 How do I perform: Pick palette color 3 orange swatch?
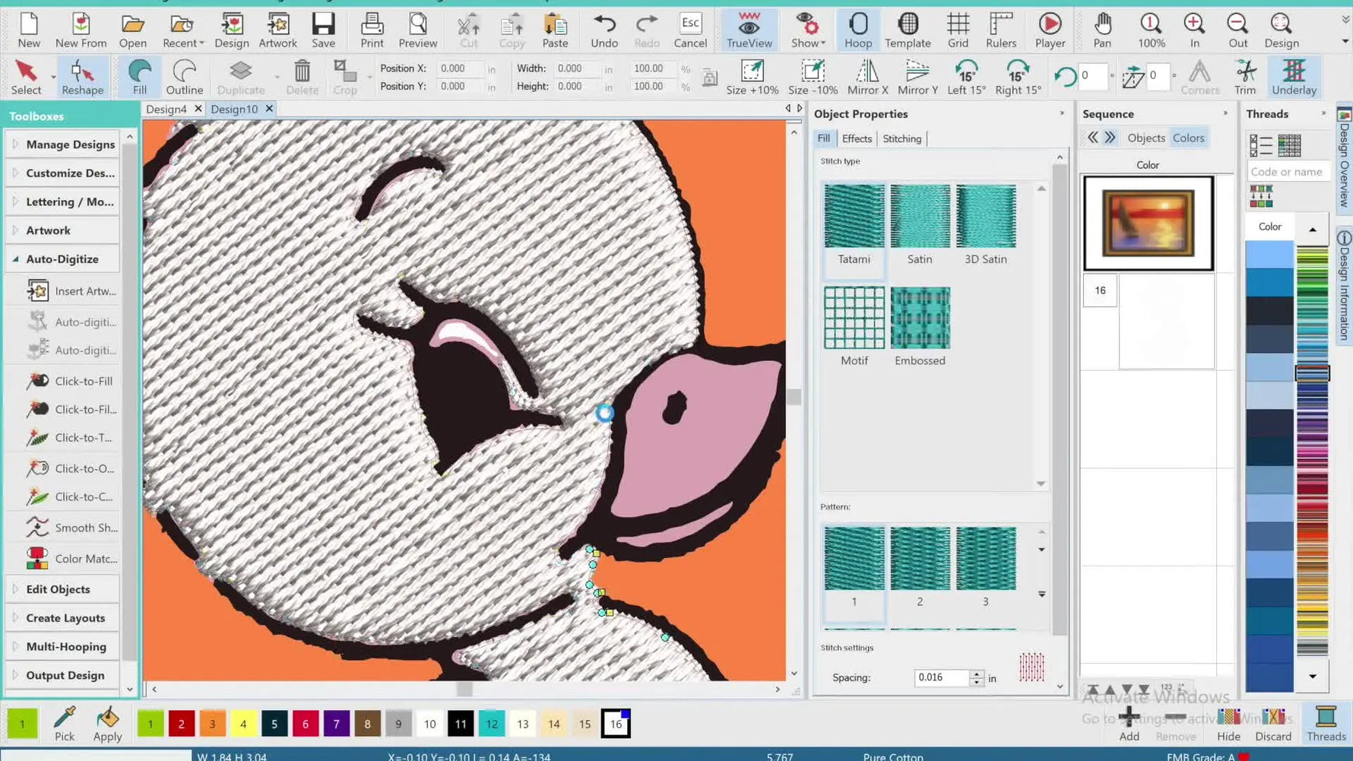pos(212,725)
